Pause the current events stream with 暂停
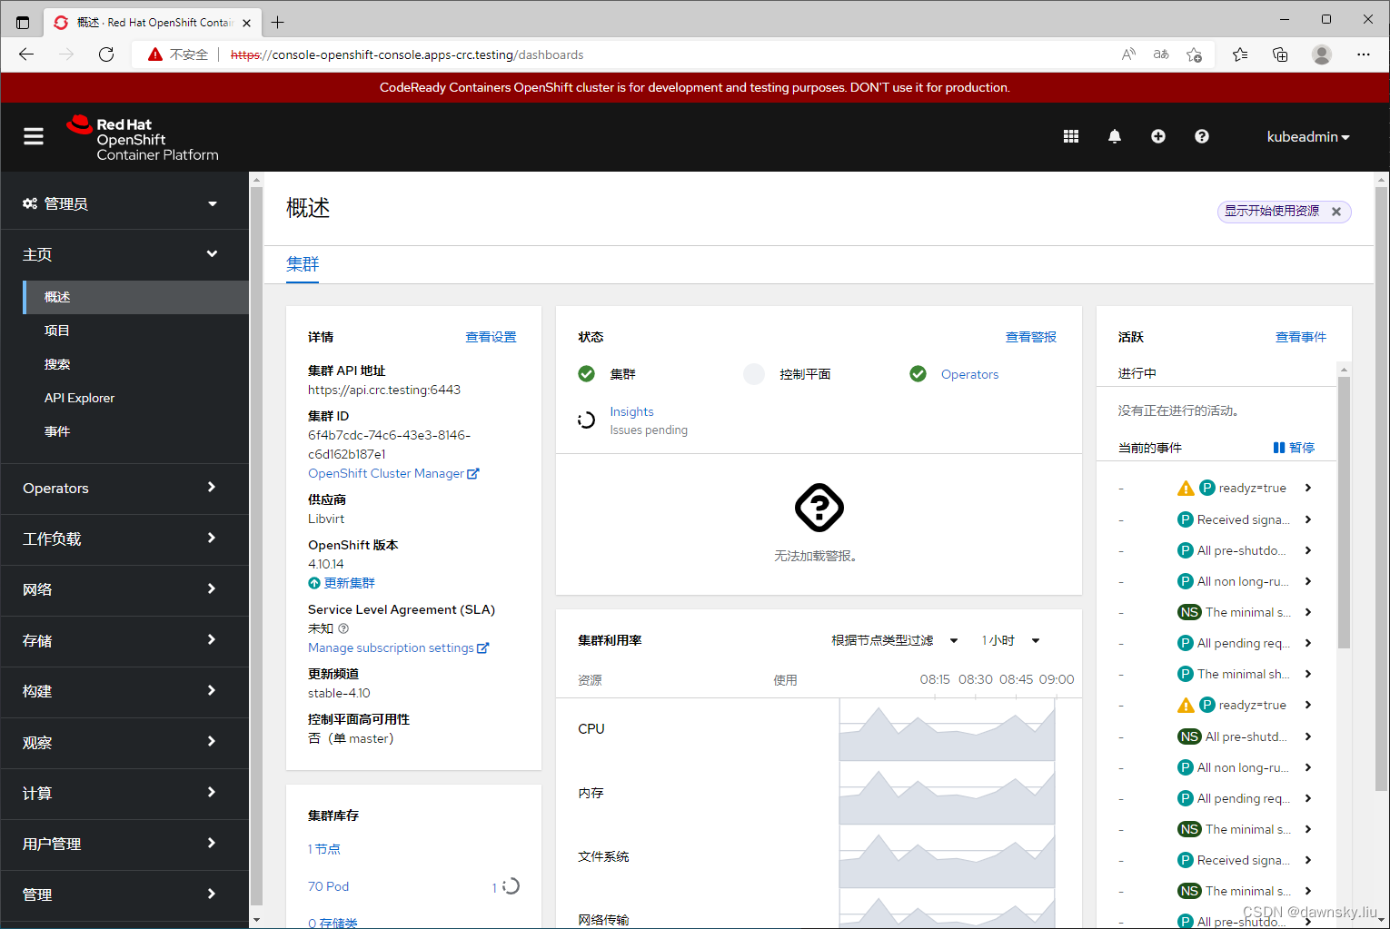Screen dimensions: 1390x929 tap(1294, 447)
